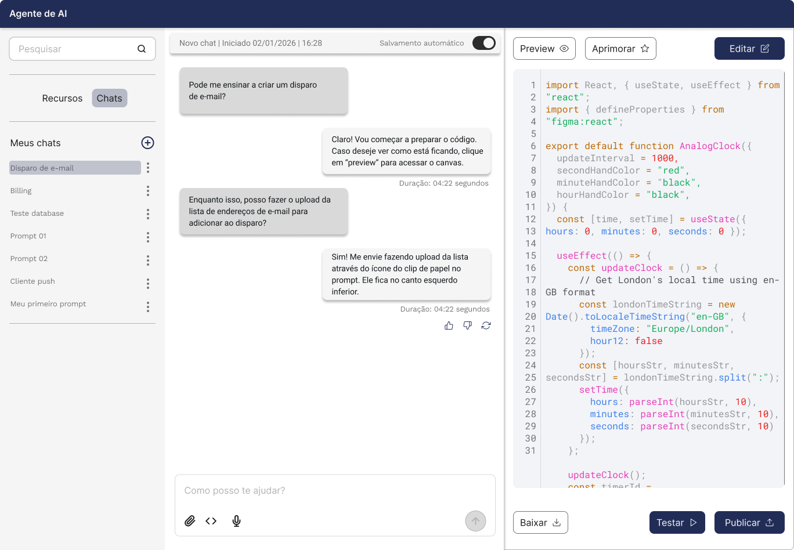Send message with arrow button

click(475, 521)
